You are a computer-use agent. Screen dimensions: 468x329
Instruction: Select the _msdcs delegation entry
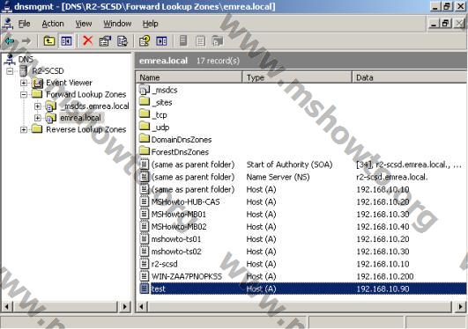tap(159, 90)
